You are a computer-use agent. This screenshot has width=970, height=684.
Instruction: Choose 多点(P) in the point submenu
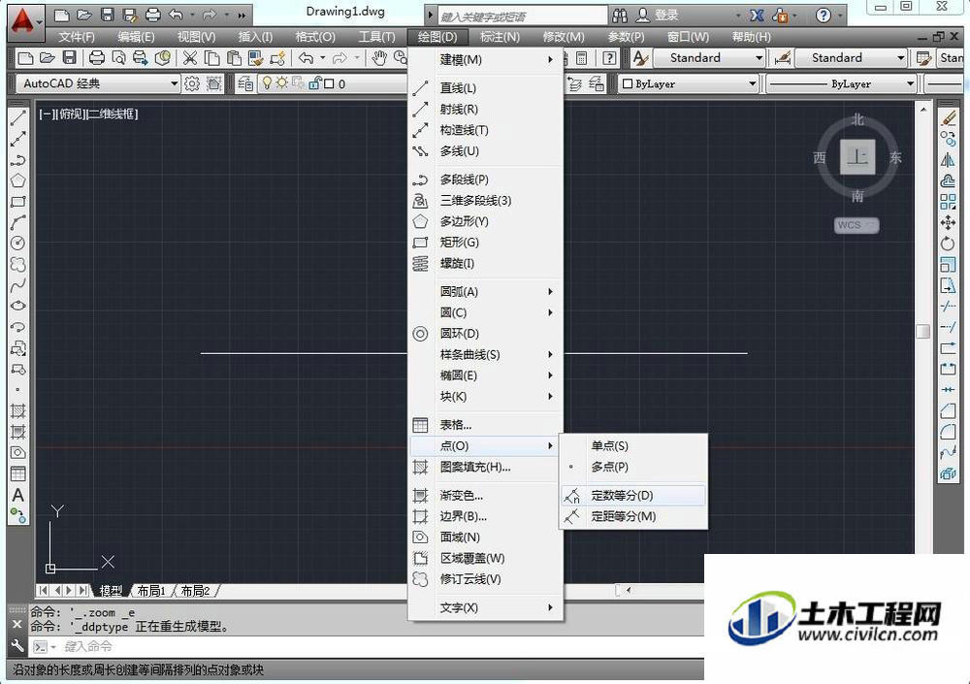pyautogui.click(x=633, y=467)
